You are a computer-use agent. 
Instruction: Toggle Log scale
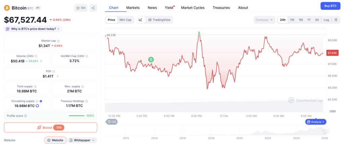pyautogui.click(x=326, y=20)
